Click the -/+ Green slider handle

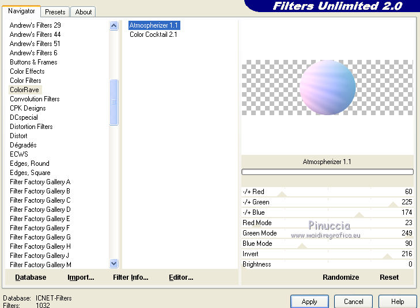393,205
